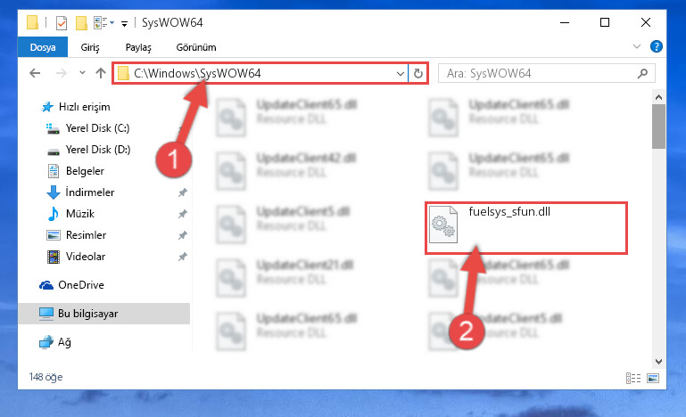Open address bar history dropdown
The height and width of the screenshot is (417, 686).
pos(400,73)
